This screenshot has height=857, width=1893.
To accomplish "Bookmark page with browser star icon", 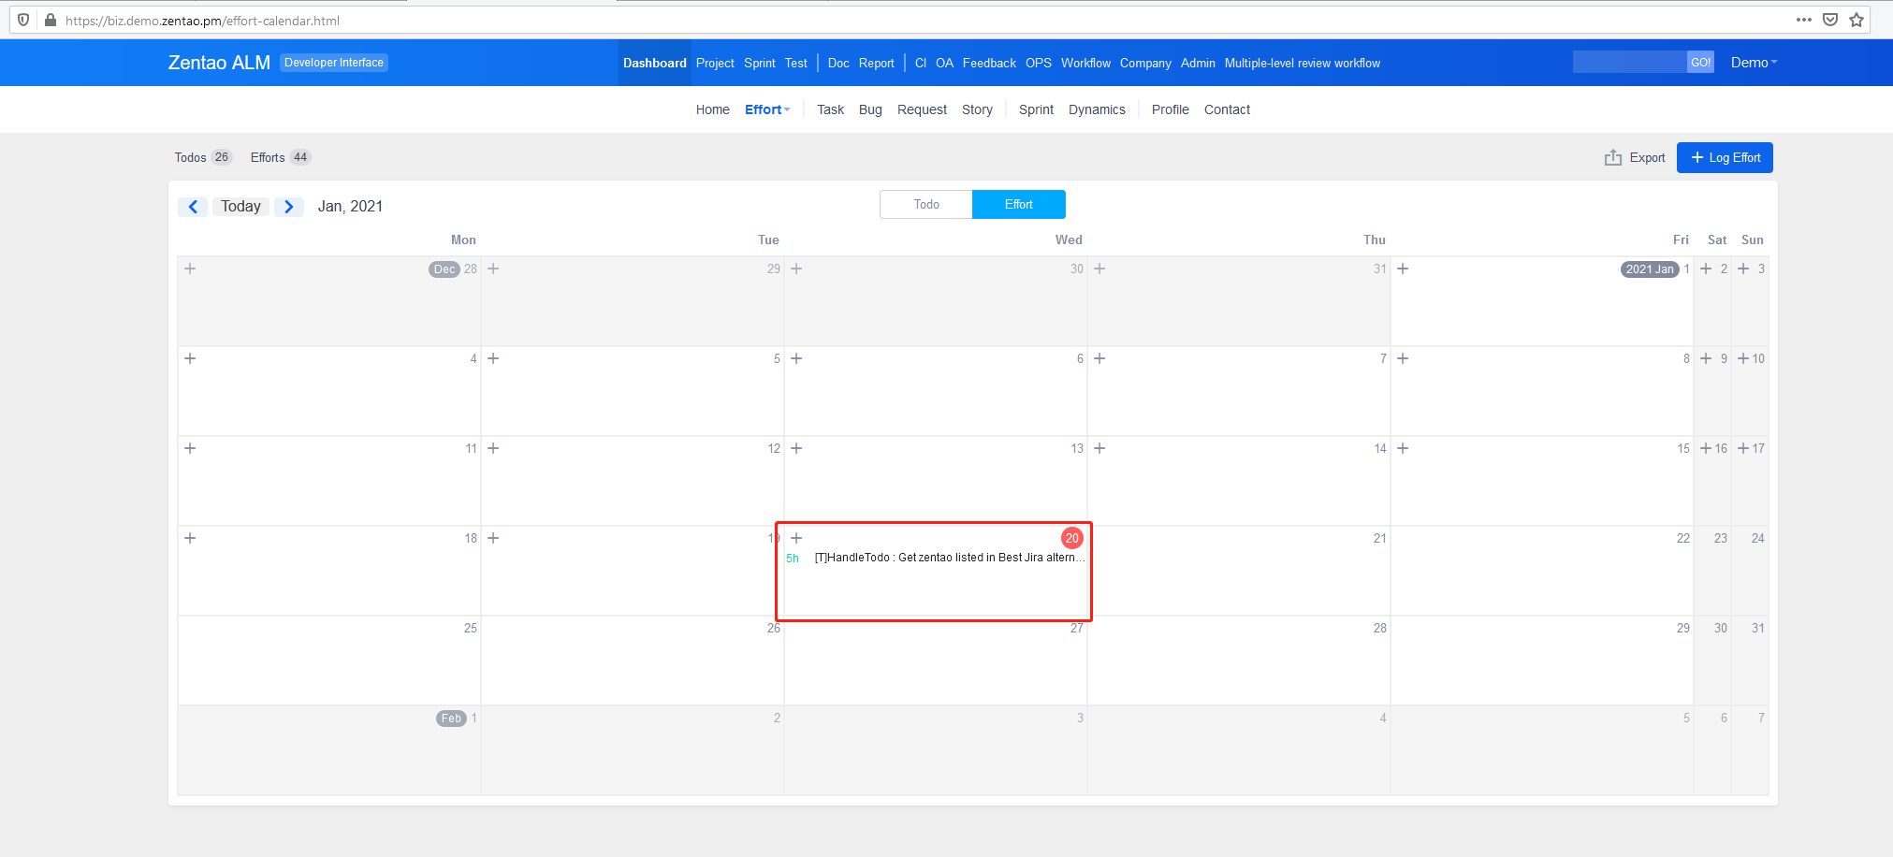I will 1857,20.
